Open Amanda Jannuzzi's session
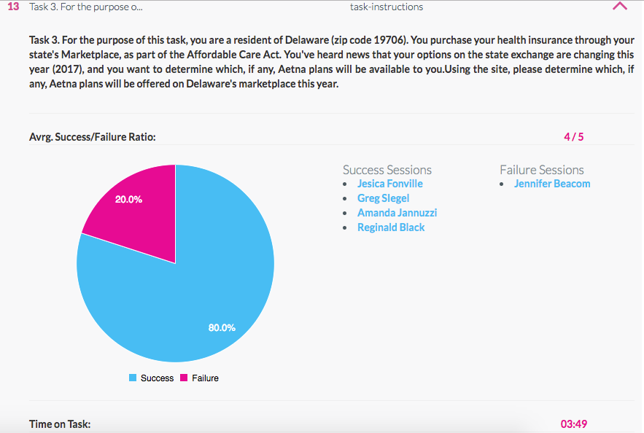 coord(397,213)
